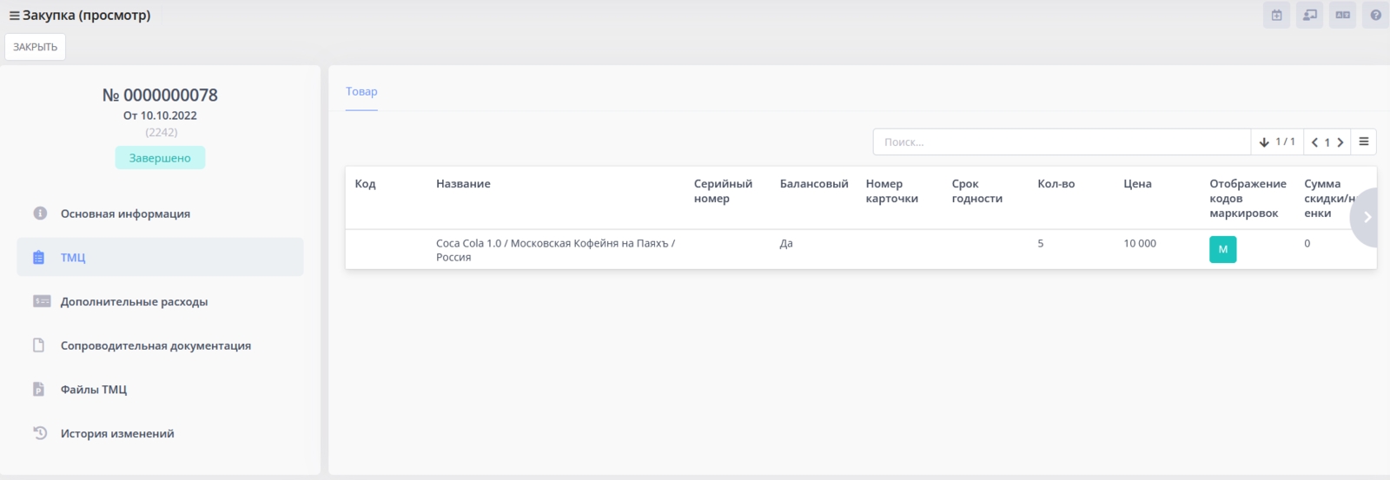Click the down arrow sort icon near 1/1
Image resolution: width=1390 pixels, height=480 pixels.
click(x=1264, y=142)
